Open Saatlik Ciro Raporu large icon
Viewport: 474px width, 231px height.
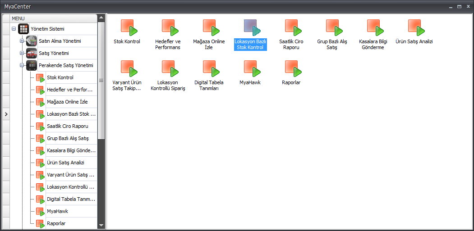point(293,27)
